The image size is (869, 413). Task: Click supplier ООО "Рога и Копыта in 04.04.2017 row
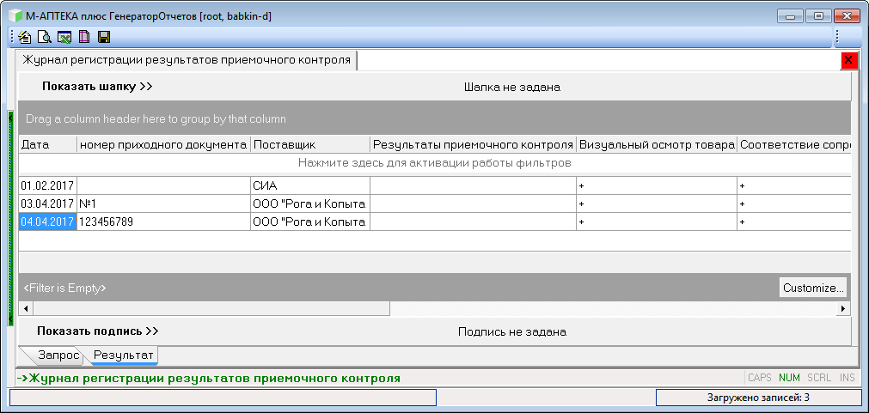tap(309, 222)
